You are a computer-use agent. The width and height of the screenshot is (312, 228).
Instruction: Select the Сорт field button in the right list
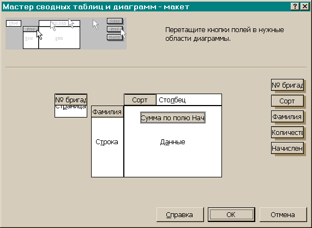[287, 101]
